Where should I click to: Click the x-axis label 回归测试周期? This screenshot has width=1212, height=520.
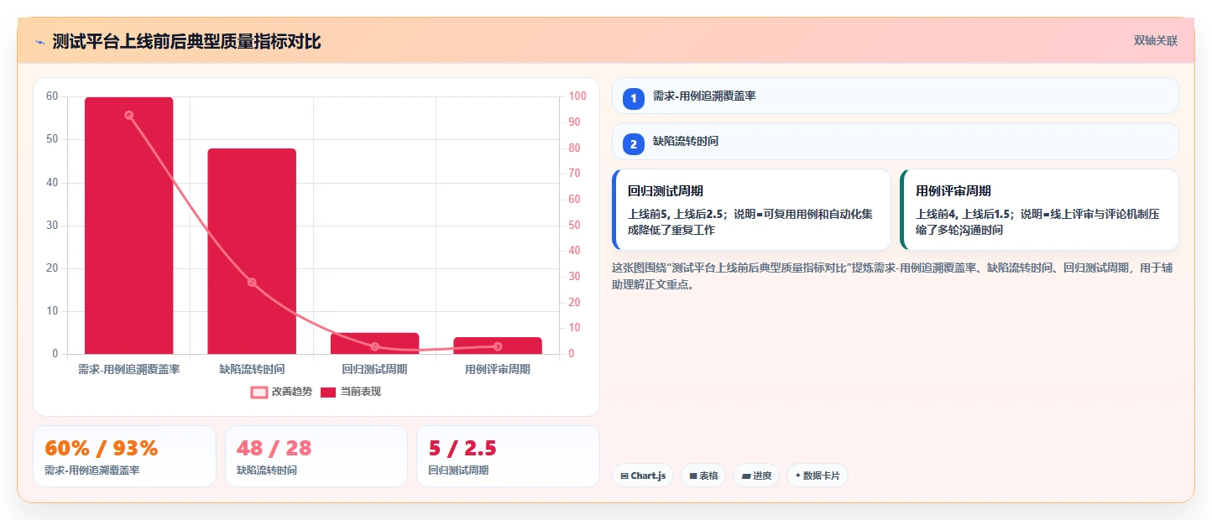[374, 369]
